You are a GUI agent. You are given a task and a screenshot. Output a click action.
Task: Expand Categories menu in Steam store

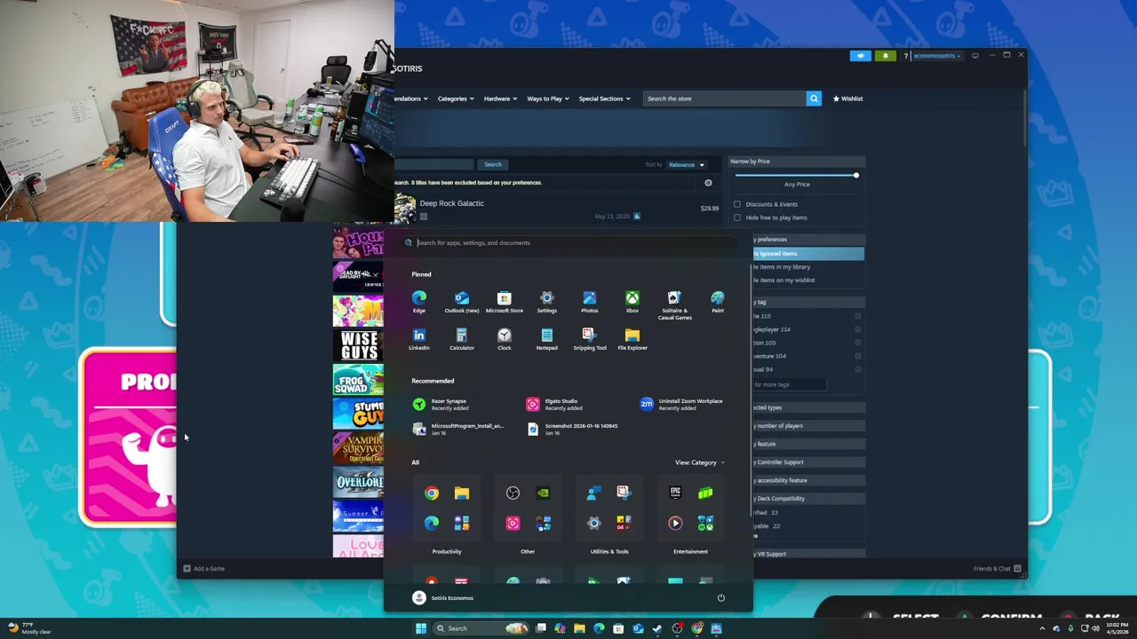pos(455,99)
